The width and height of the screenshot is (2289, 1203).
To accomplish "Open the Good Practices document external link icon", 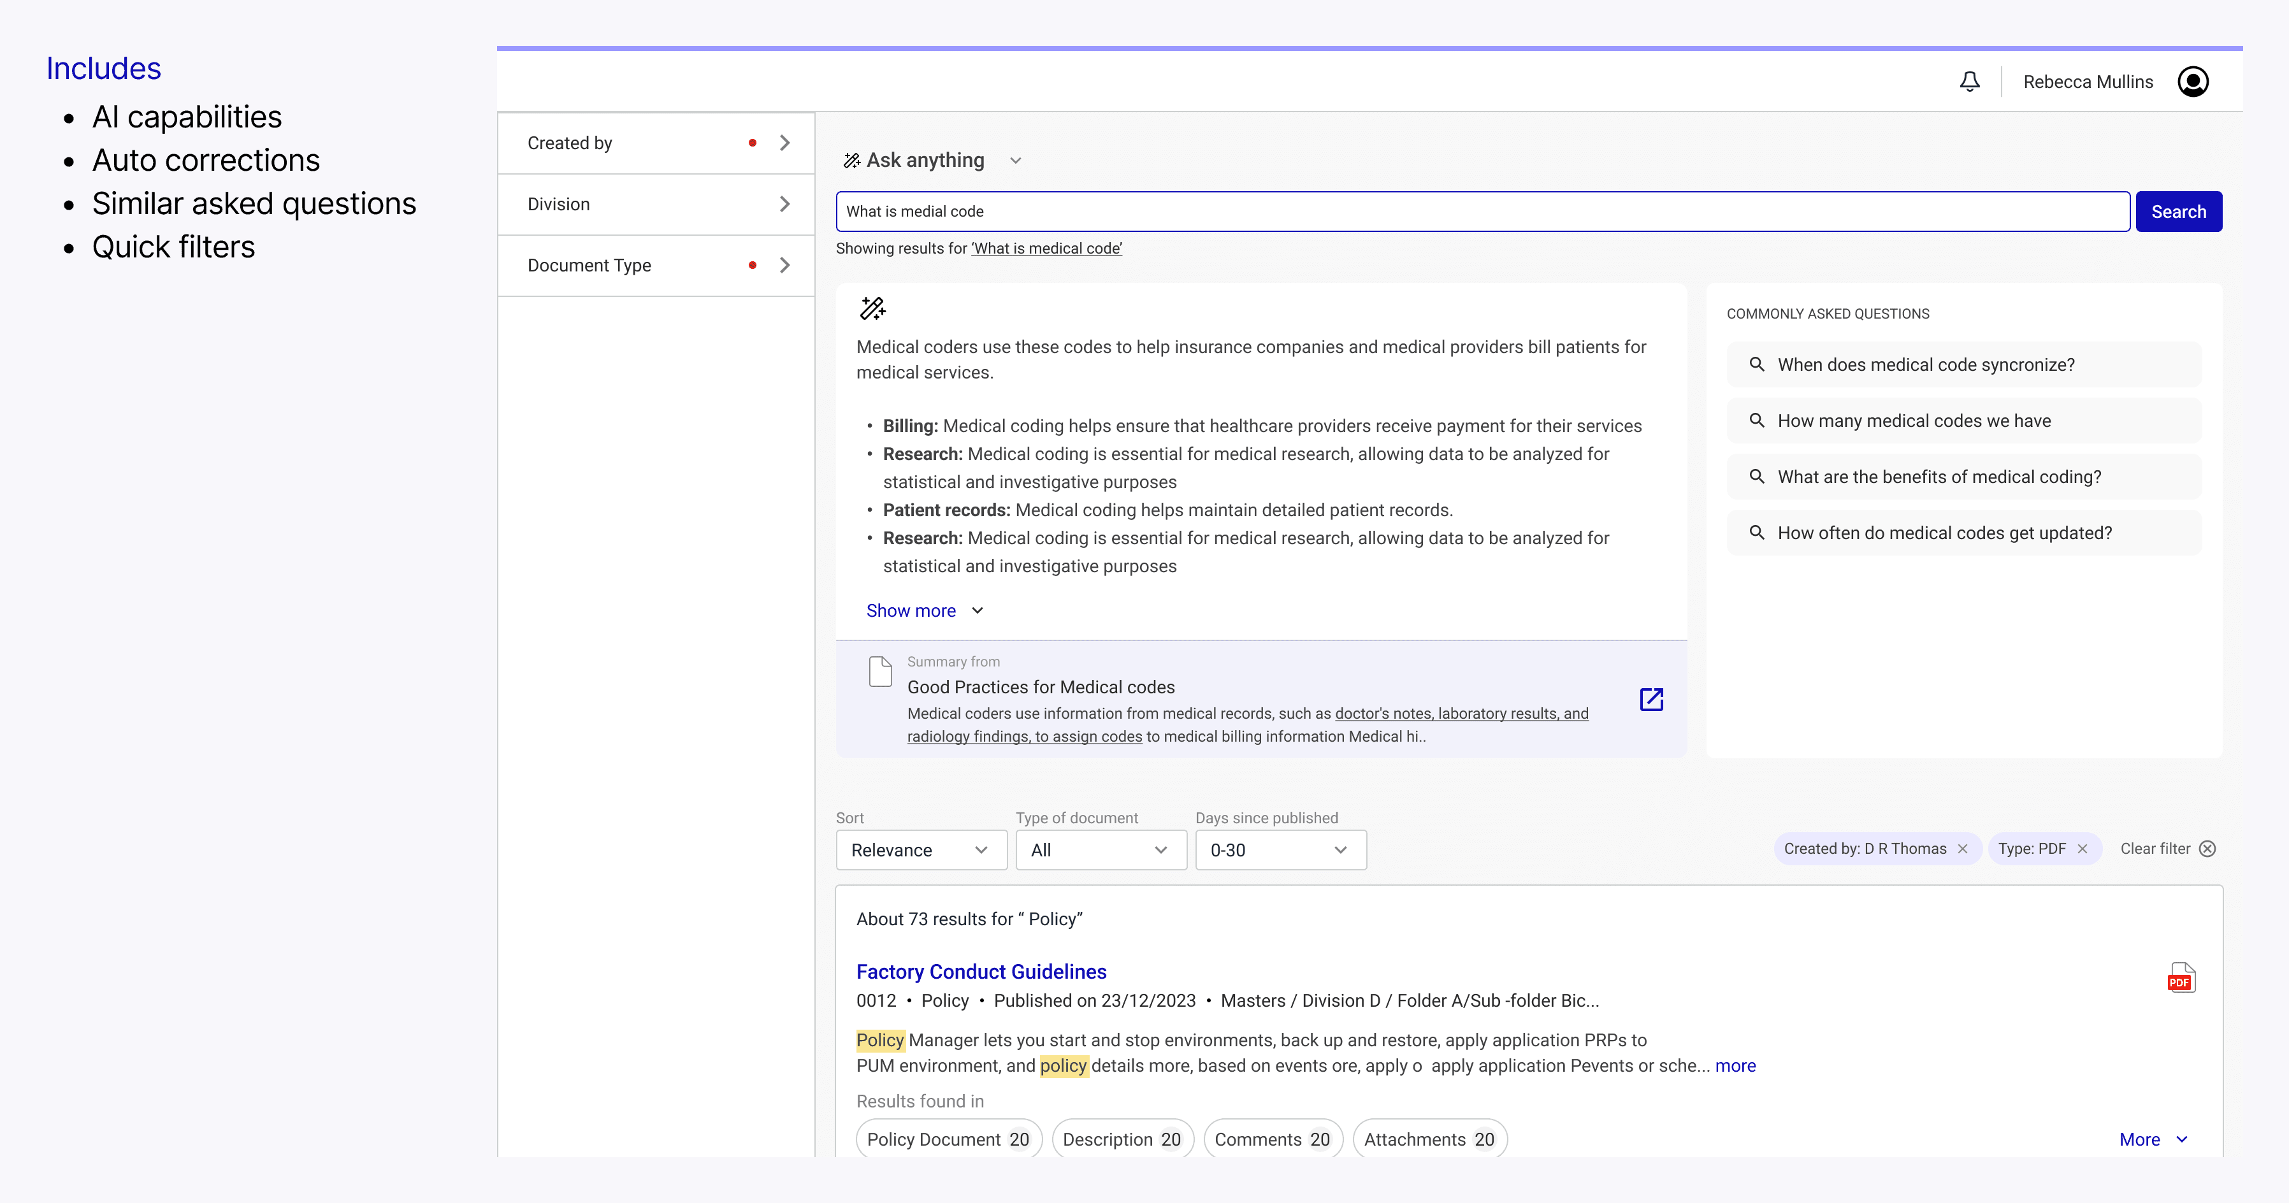I will click(x=1651, y=699).
